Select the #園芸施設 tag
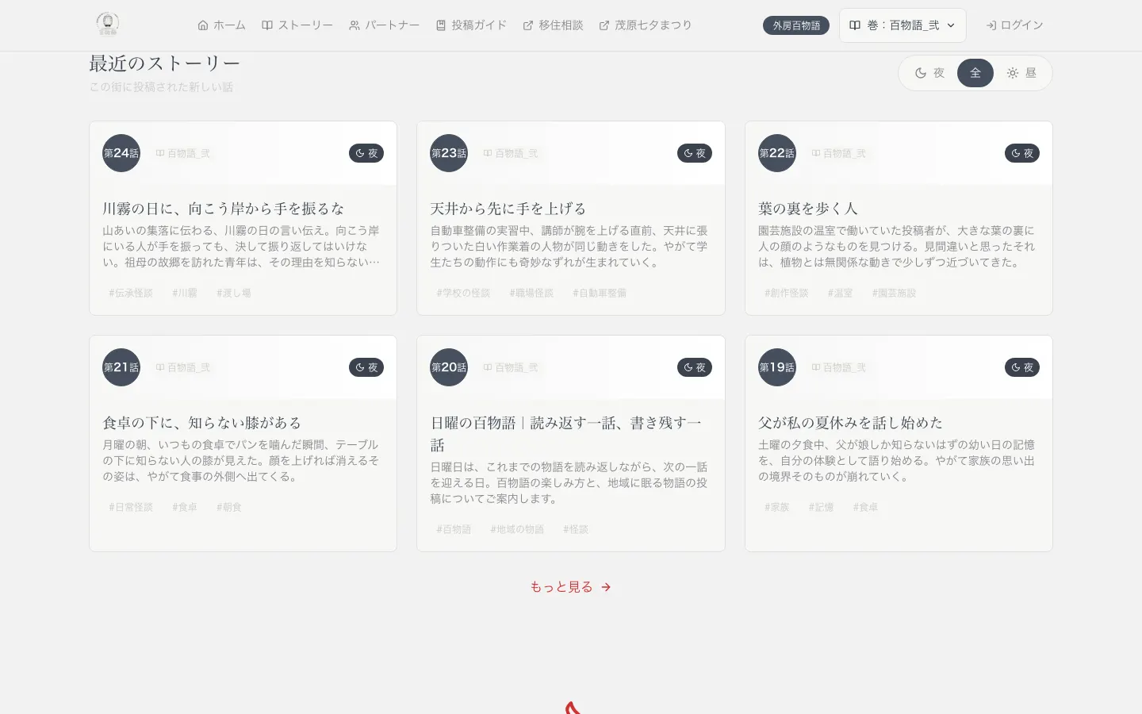The width and height of the screenshot is (1142, 714). 895,293
